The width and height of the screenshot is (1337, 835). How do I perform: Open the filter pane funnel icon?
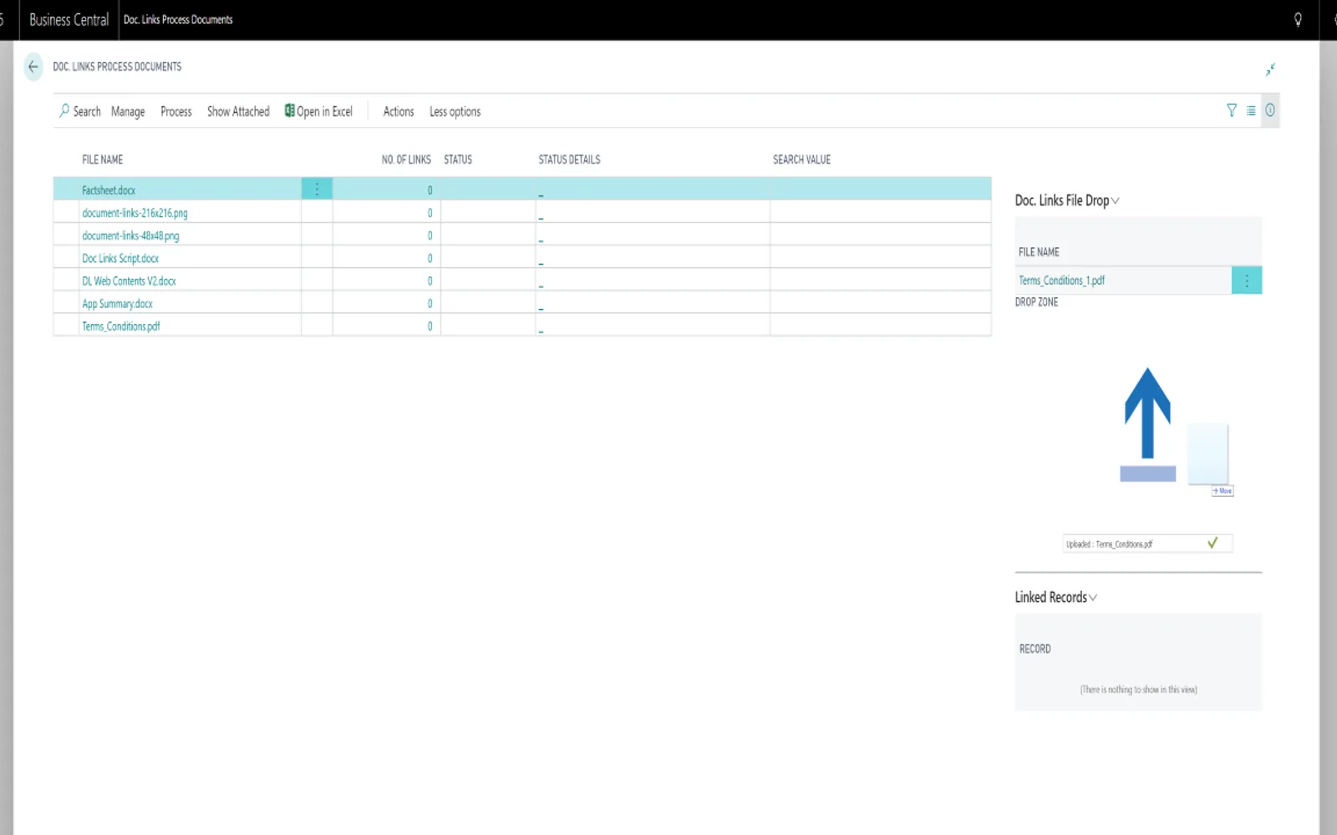1231,110
